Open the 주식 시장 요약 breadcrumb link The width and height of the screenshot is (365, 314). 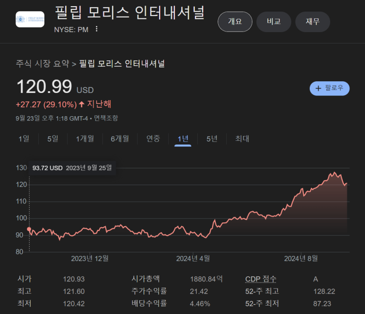(42, 64)
